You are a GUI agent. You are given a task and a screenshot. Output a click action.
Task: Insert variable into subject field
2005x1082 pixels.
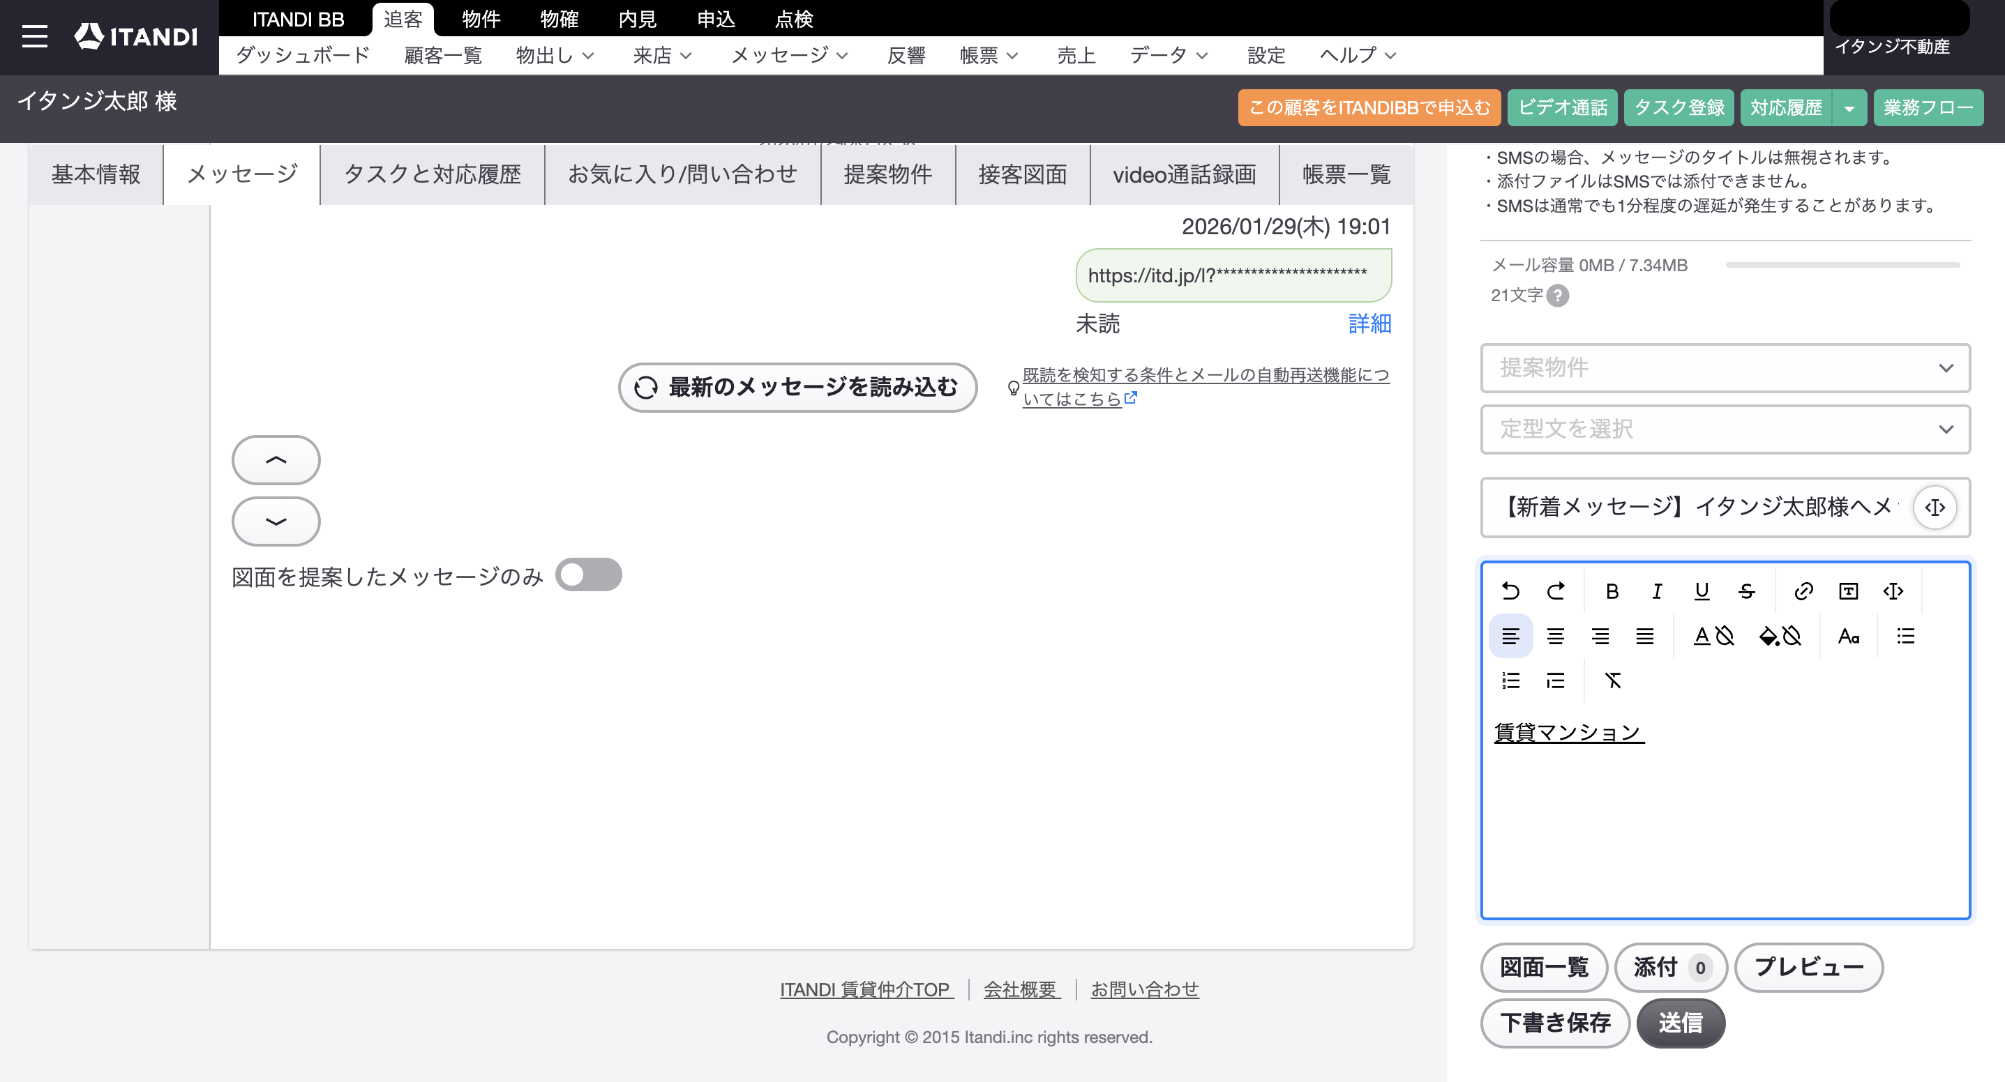(1935, 508)
